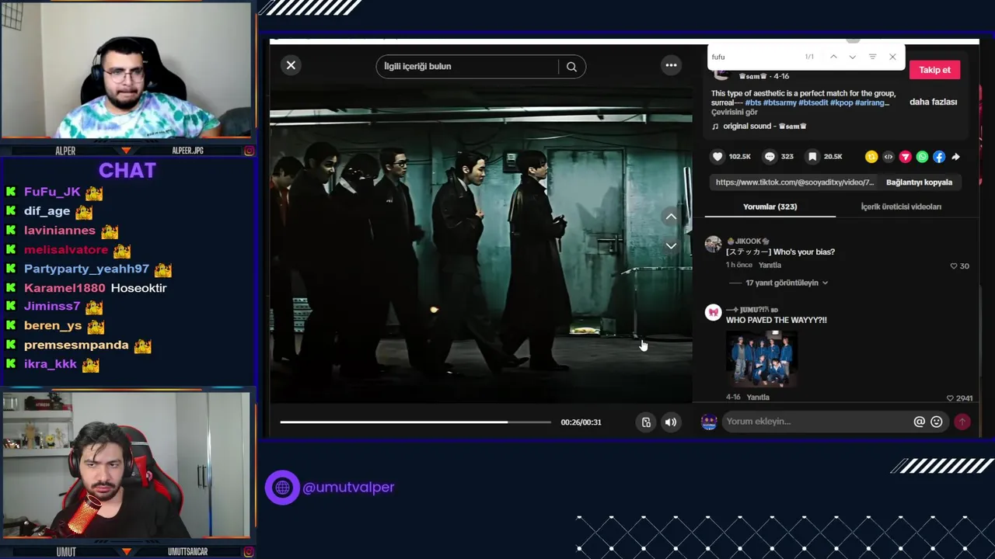Expand '17 yanıt görüntüleyin' replies
This screenshot has height=559, width=995.
pyautogui.click(x=786, y=283)
